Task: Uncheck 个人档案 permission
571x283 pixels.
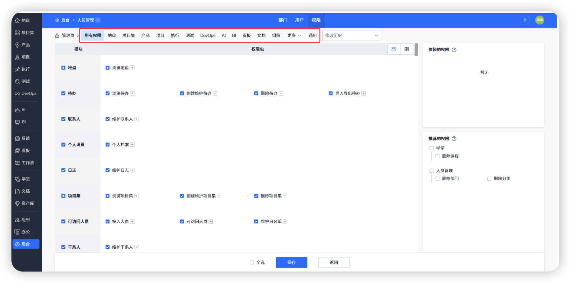Action: 107,145
